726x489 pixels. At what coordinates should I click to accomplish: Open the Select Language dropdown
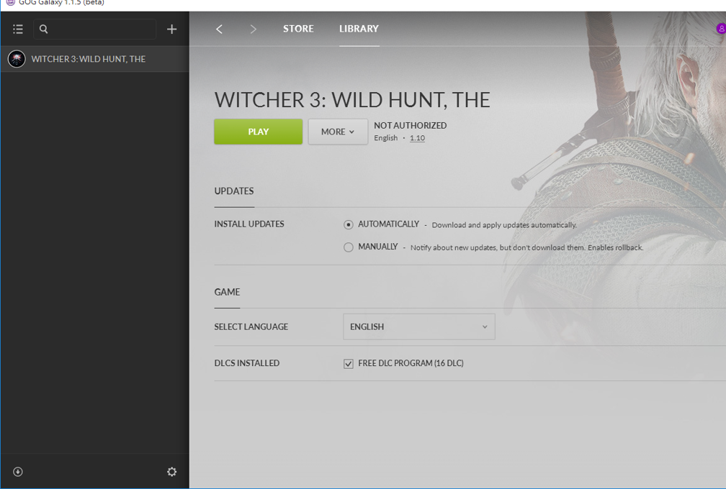pyautogui.click(x=418, y=326)
